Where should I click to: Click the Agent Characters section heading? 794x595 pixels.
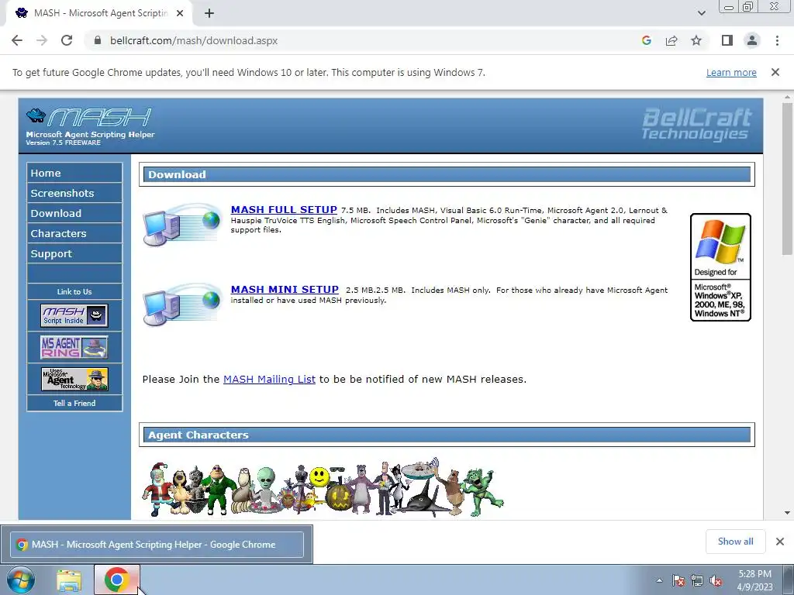point(447,435)
